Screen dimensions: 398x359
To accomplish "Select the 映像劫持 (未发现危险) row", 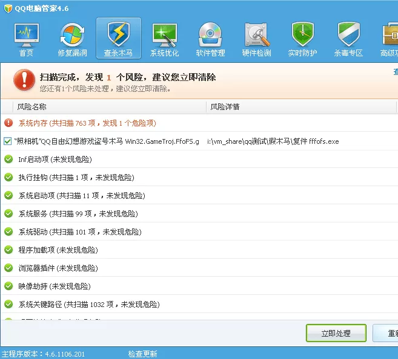I will tap(199, 286).
